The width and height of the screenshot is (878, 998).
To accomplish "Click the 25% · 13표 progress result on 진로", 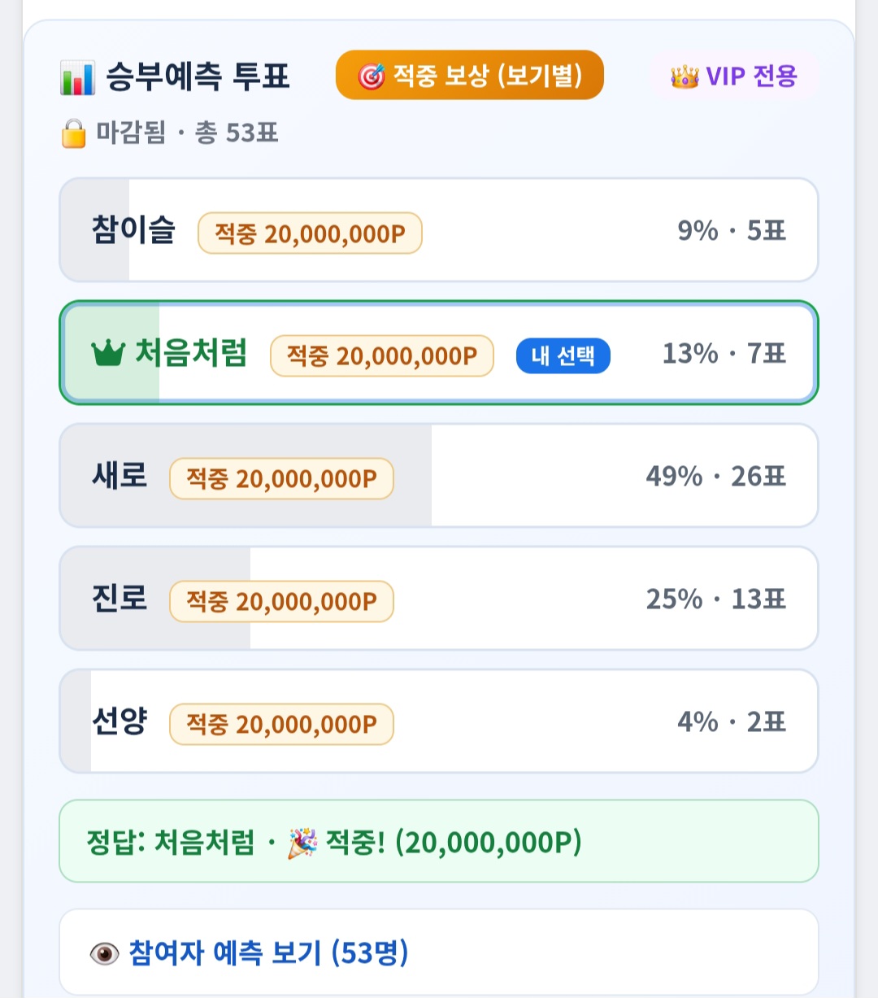I will coord(715,599).
